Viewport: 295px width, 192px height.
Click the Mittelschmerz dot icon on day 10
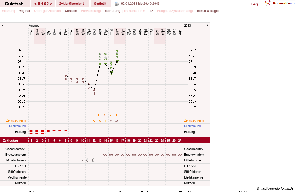(83, 160)
